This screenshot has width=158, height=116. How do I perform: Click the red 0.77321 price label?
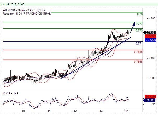tap(150, 36)
